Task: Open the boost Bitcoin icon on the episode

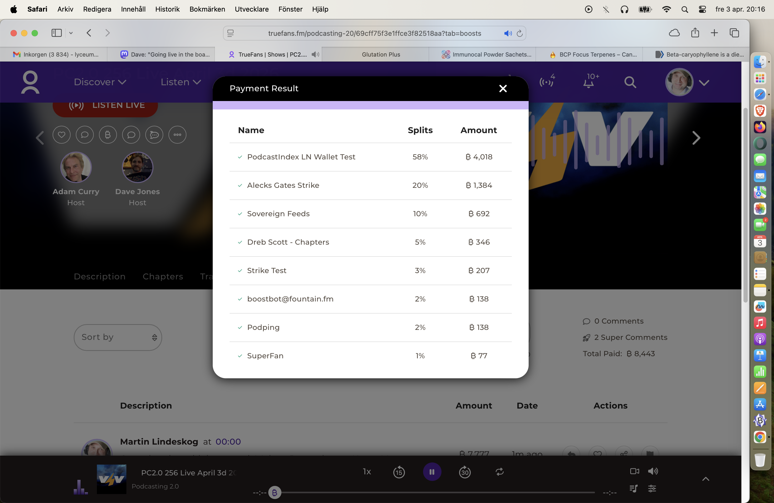Action: [x=108, y=134]
